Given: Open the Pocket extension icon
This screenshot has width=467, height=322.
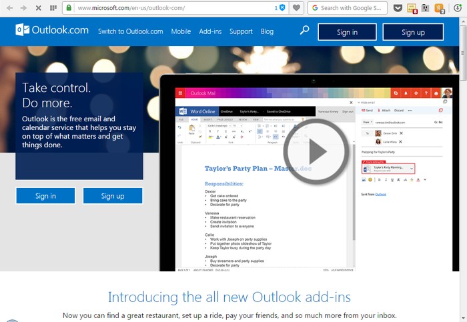Looking at the screenshot, I should [398, 8].
